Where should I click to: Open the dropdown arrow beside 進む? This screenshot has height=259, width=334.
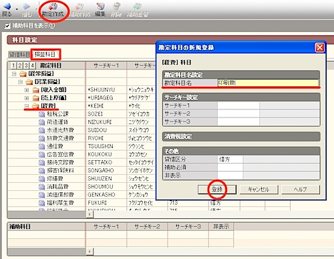click(37, 9)
